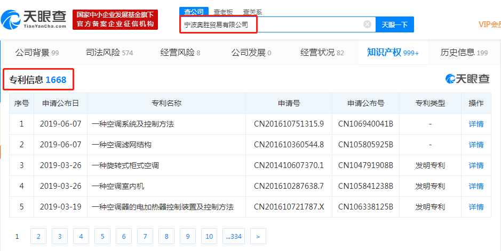
Task: Click the 申请公布日 column header
Action: 60,103
